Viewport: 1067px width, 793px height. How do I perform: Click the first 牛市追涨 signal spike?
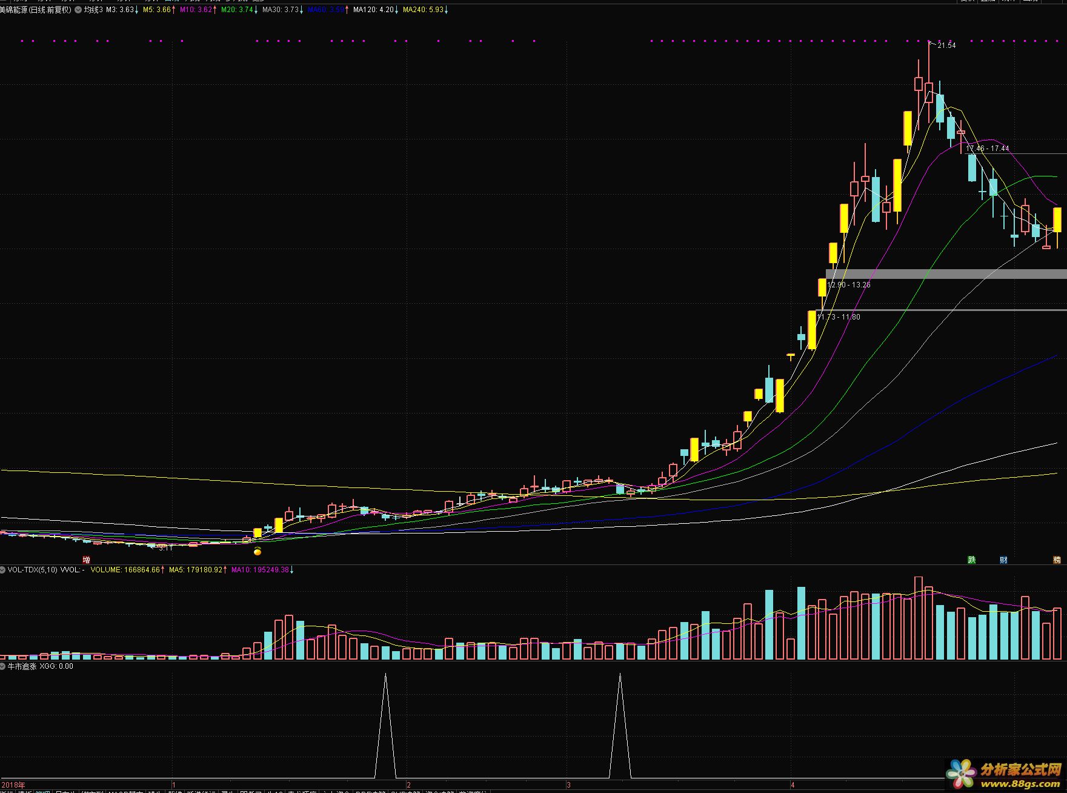pos(385,725)
